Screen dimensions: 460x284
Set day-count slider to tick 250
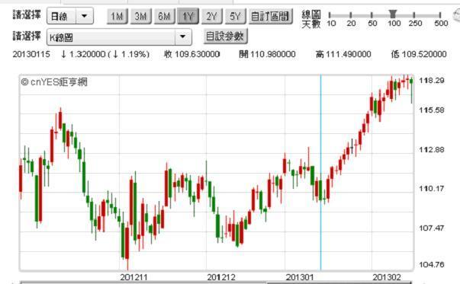tap(414, 15)
